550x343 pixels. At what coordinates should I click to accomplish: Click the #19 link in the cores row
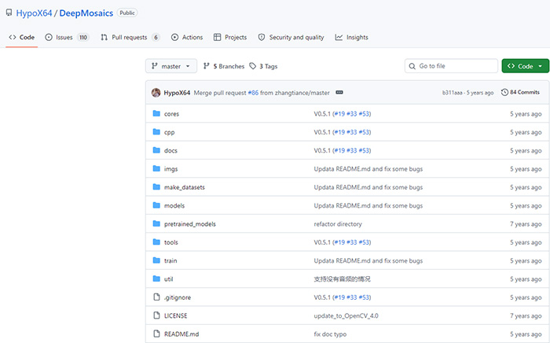(339, 114)
